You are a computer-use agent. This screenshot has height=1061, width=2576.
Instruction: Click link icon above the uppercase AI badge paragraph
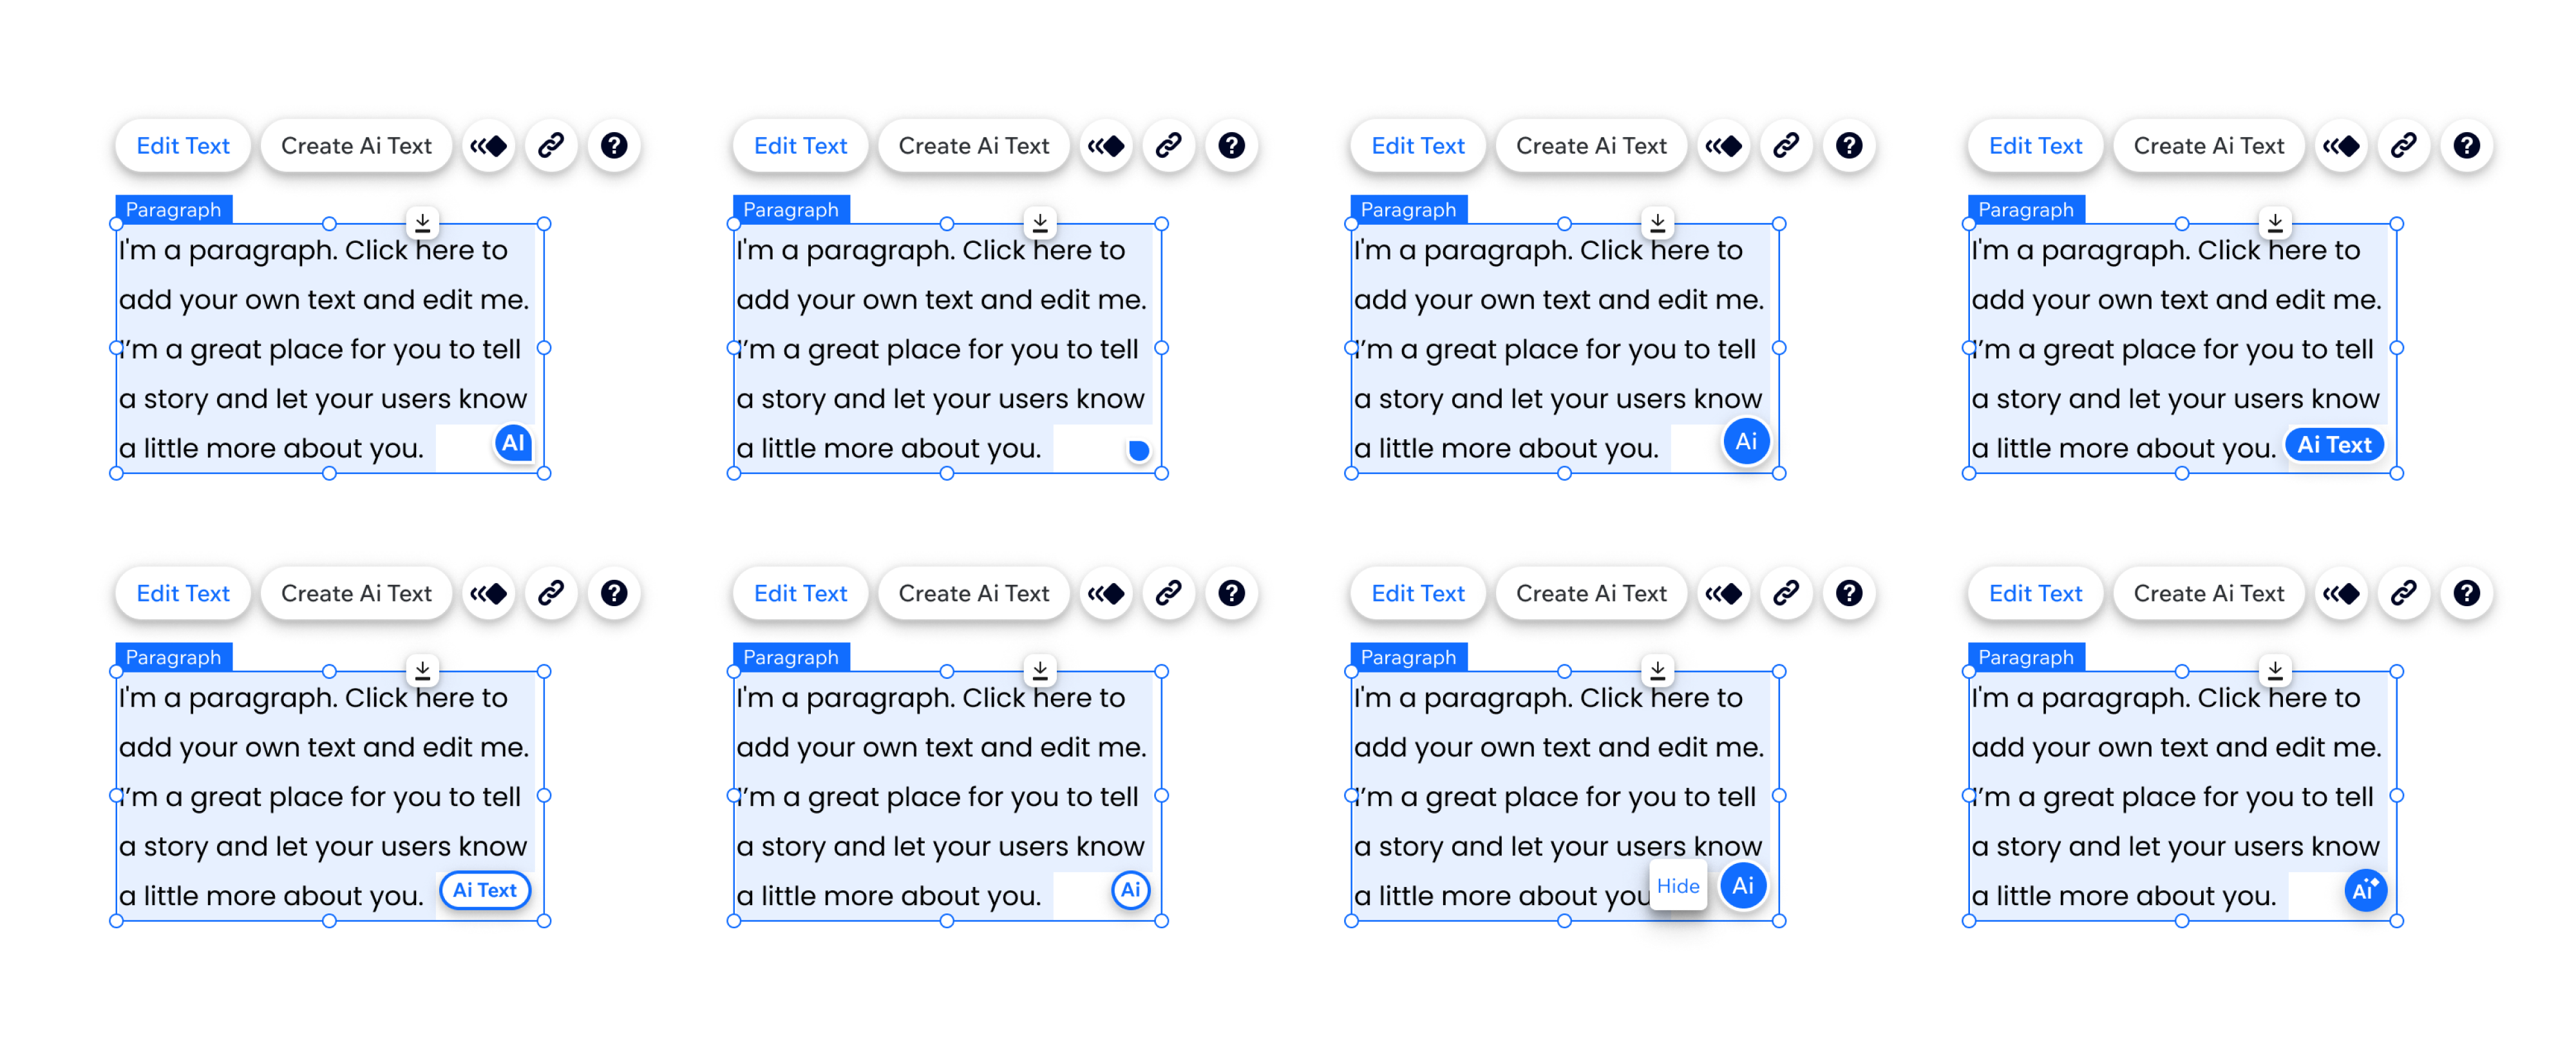(551, 146)
